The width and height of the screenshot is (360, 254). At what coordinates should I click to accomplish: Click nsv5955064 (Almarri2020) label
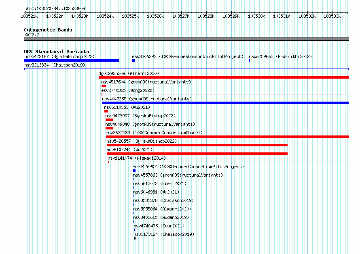pos(162,209)
